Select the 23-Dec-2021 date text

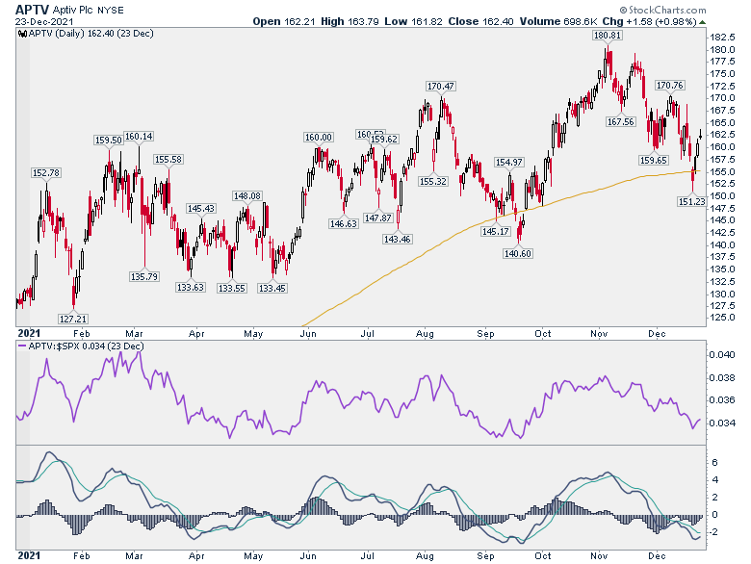pos(44,21)
